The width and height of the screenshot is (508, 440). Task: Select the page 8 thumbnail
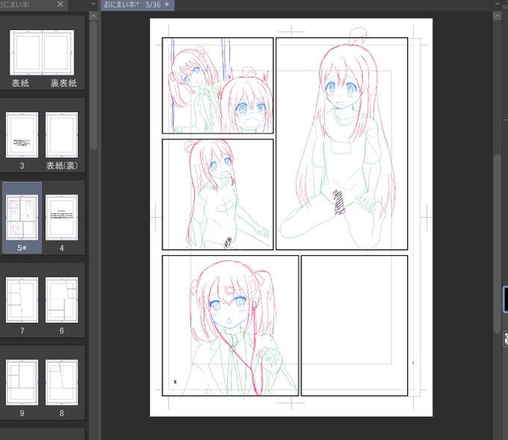(61, 383)
